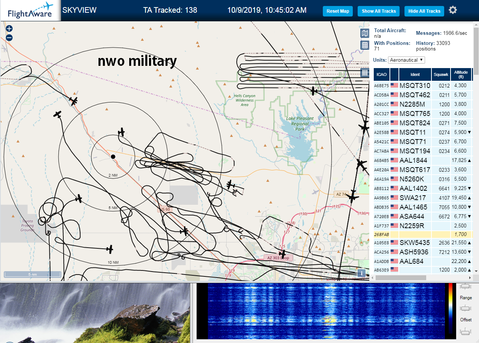Image resolution: width=479 pixels, height=343 pixels.
Task: Click the US flag in the AB63E9 row
Action: pyautogui.click(x=394, y=269)
